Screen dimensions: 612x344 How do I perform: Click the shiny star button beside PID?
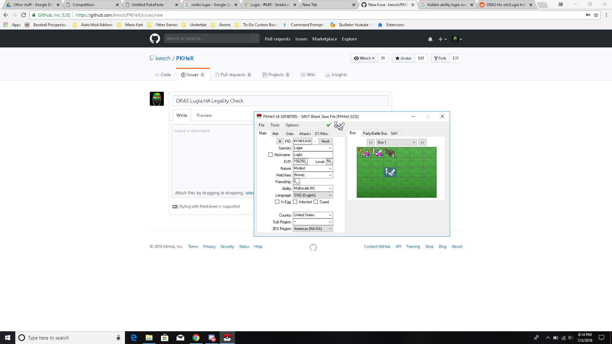coord(280,141)
